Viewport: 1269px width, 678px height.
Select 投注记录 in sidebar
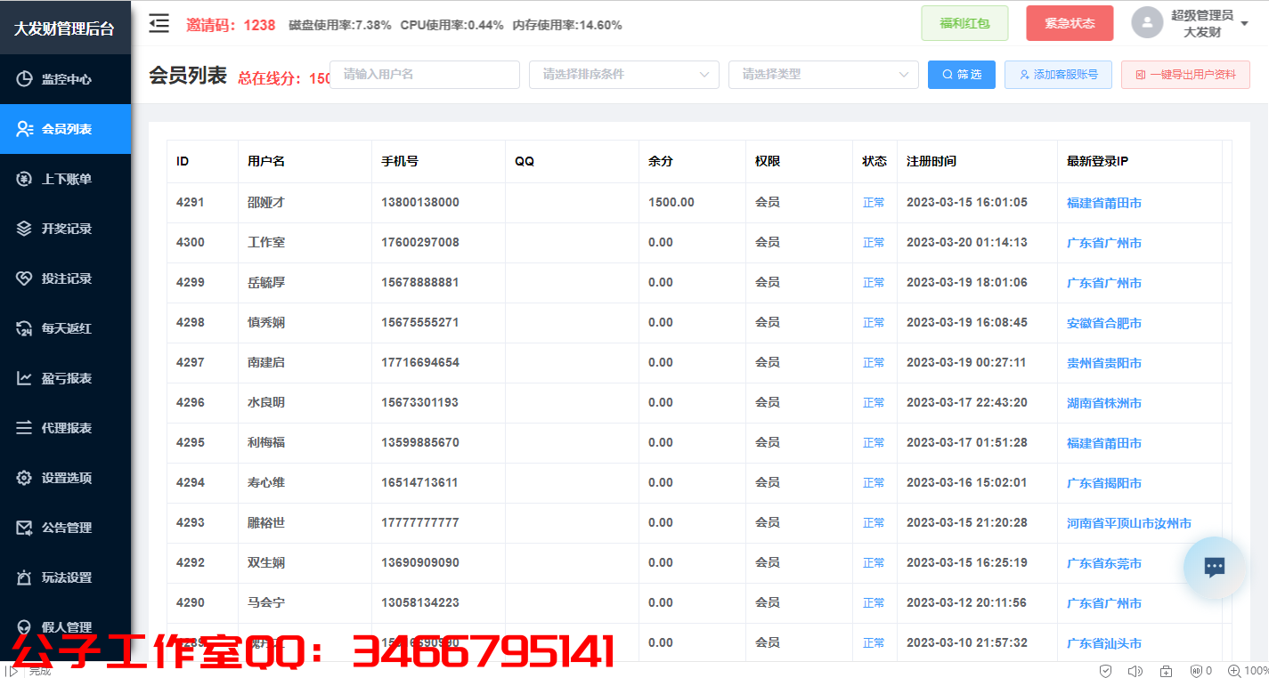coord(66,278)
